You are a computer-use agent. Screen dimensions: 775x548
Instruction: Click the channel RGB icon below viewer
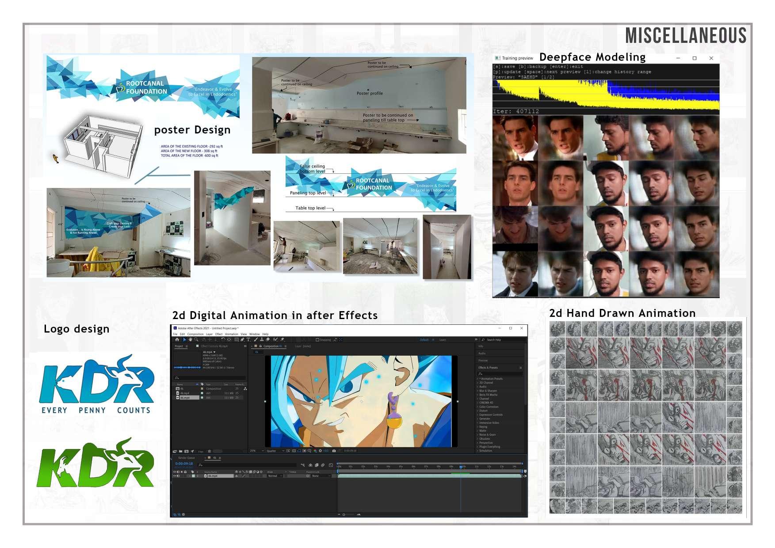[315, 451]
